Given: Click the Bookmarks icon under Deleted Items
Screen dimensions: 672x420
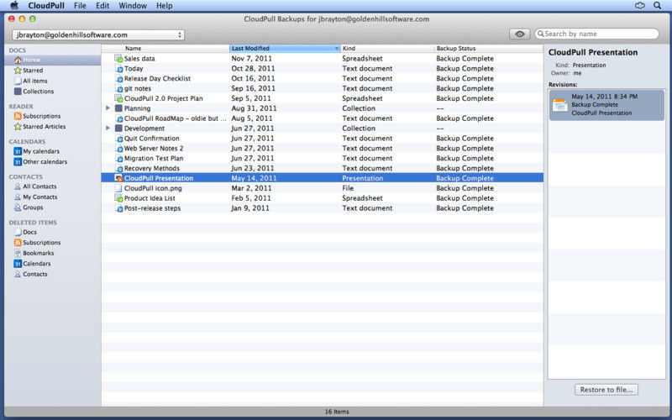Looking at the screenshot, I should pos(18,253).
